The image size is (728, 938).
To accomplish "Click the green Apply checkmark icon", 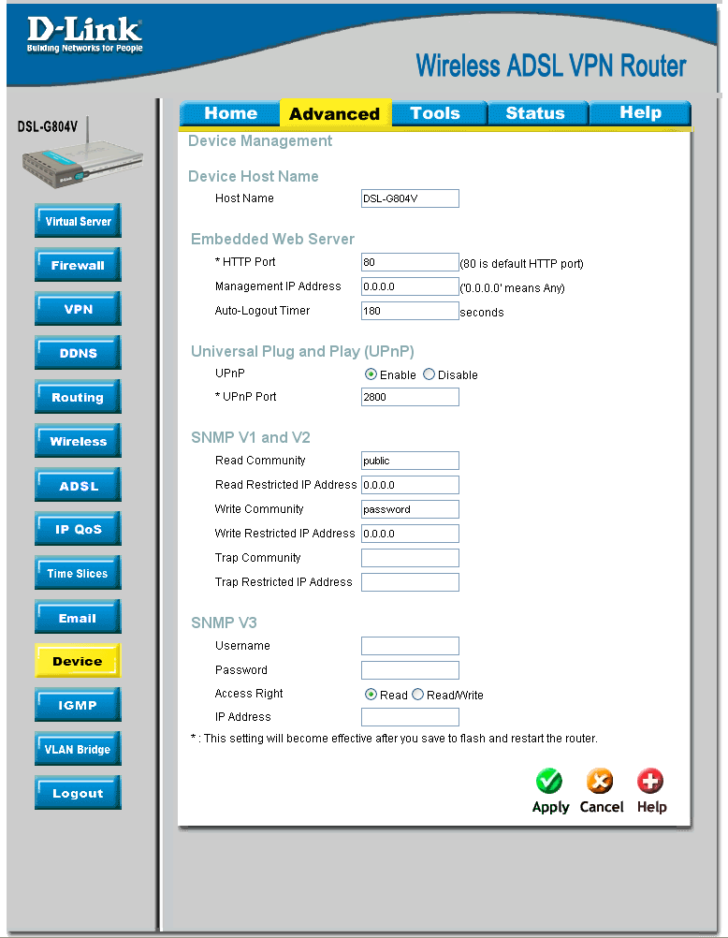I will (x=549, y=781).
